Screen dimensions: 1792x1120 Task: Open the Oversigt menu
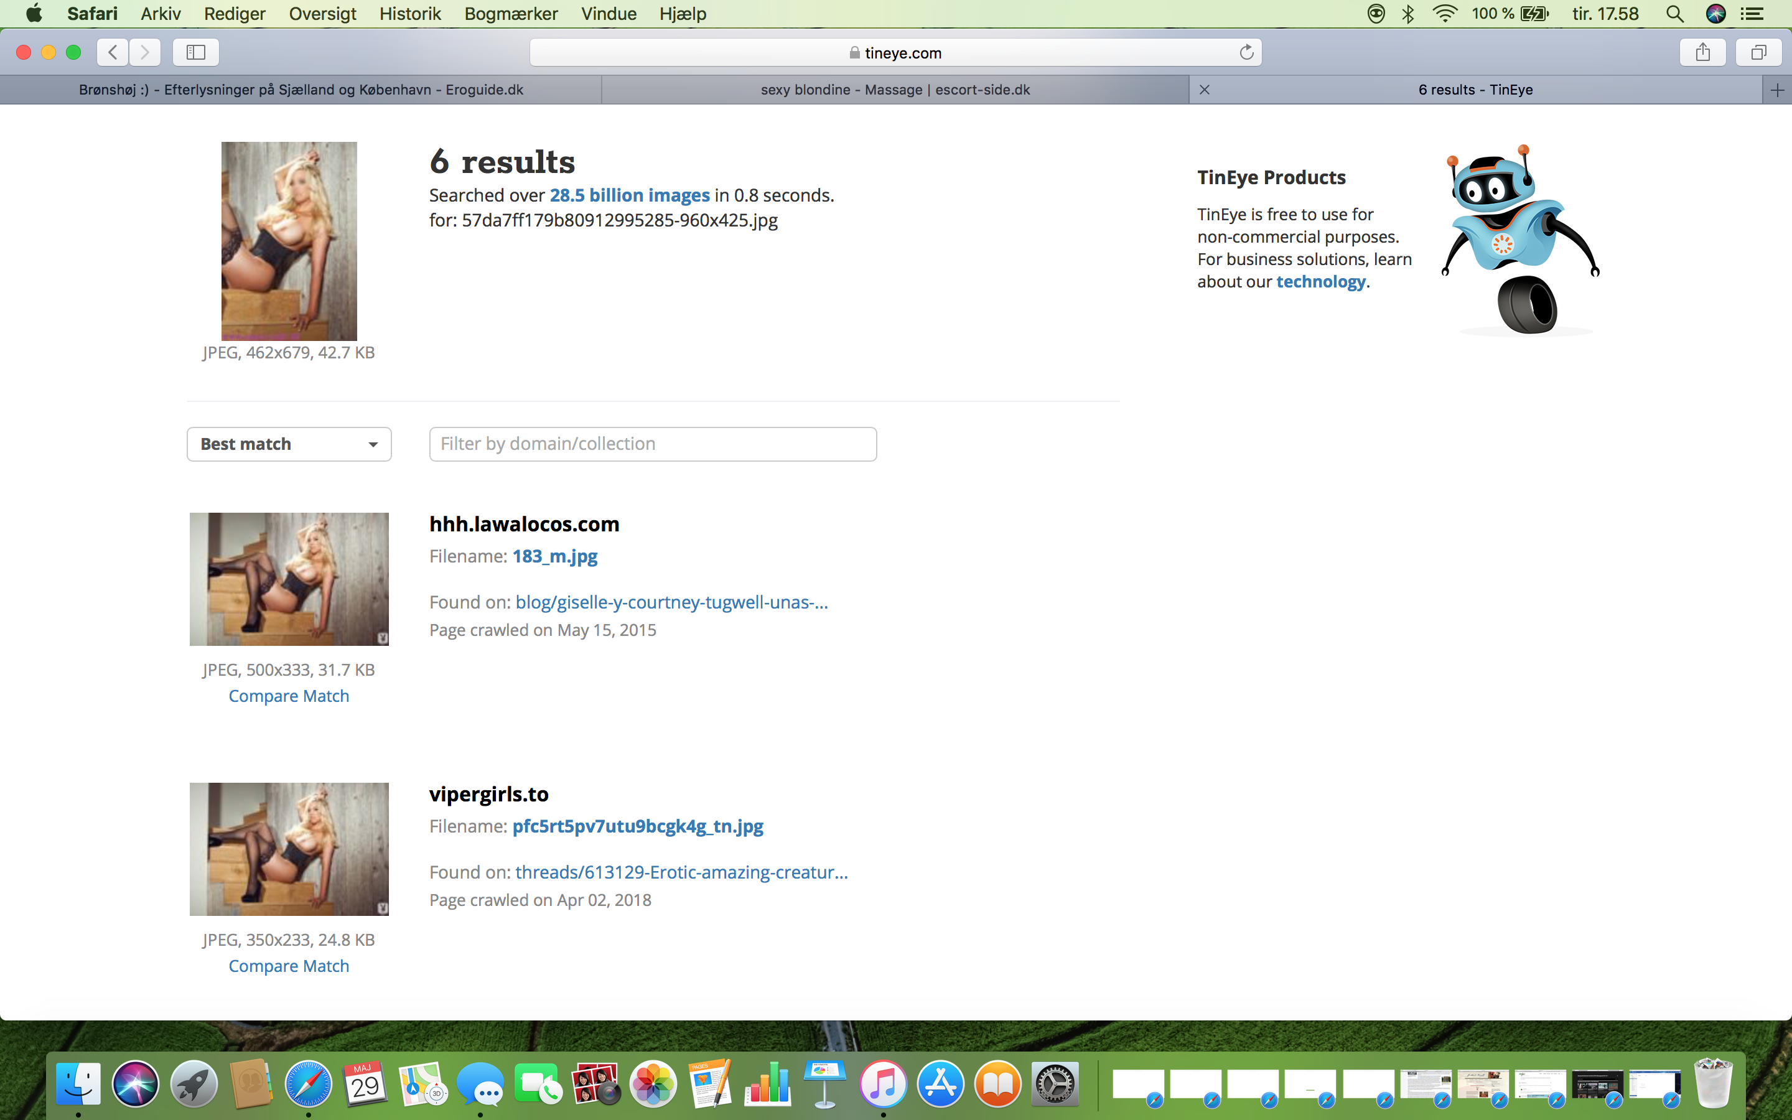click(x=322, y=13)
